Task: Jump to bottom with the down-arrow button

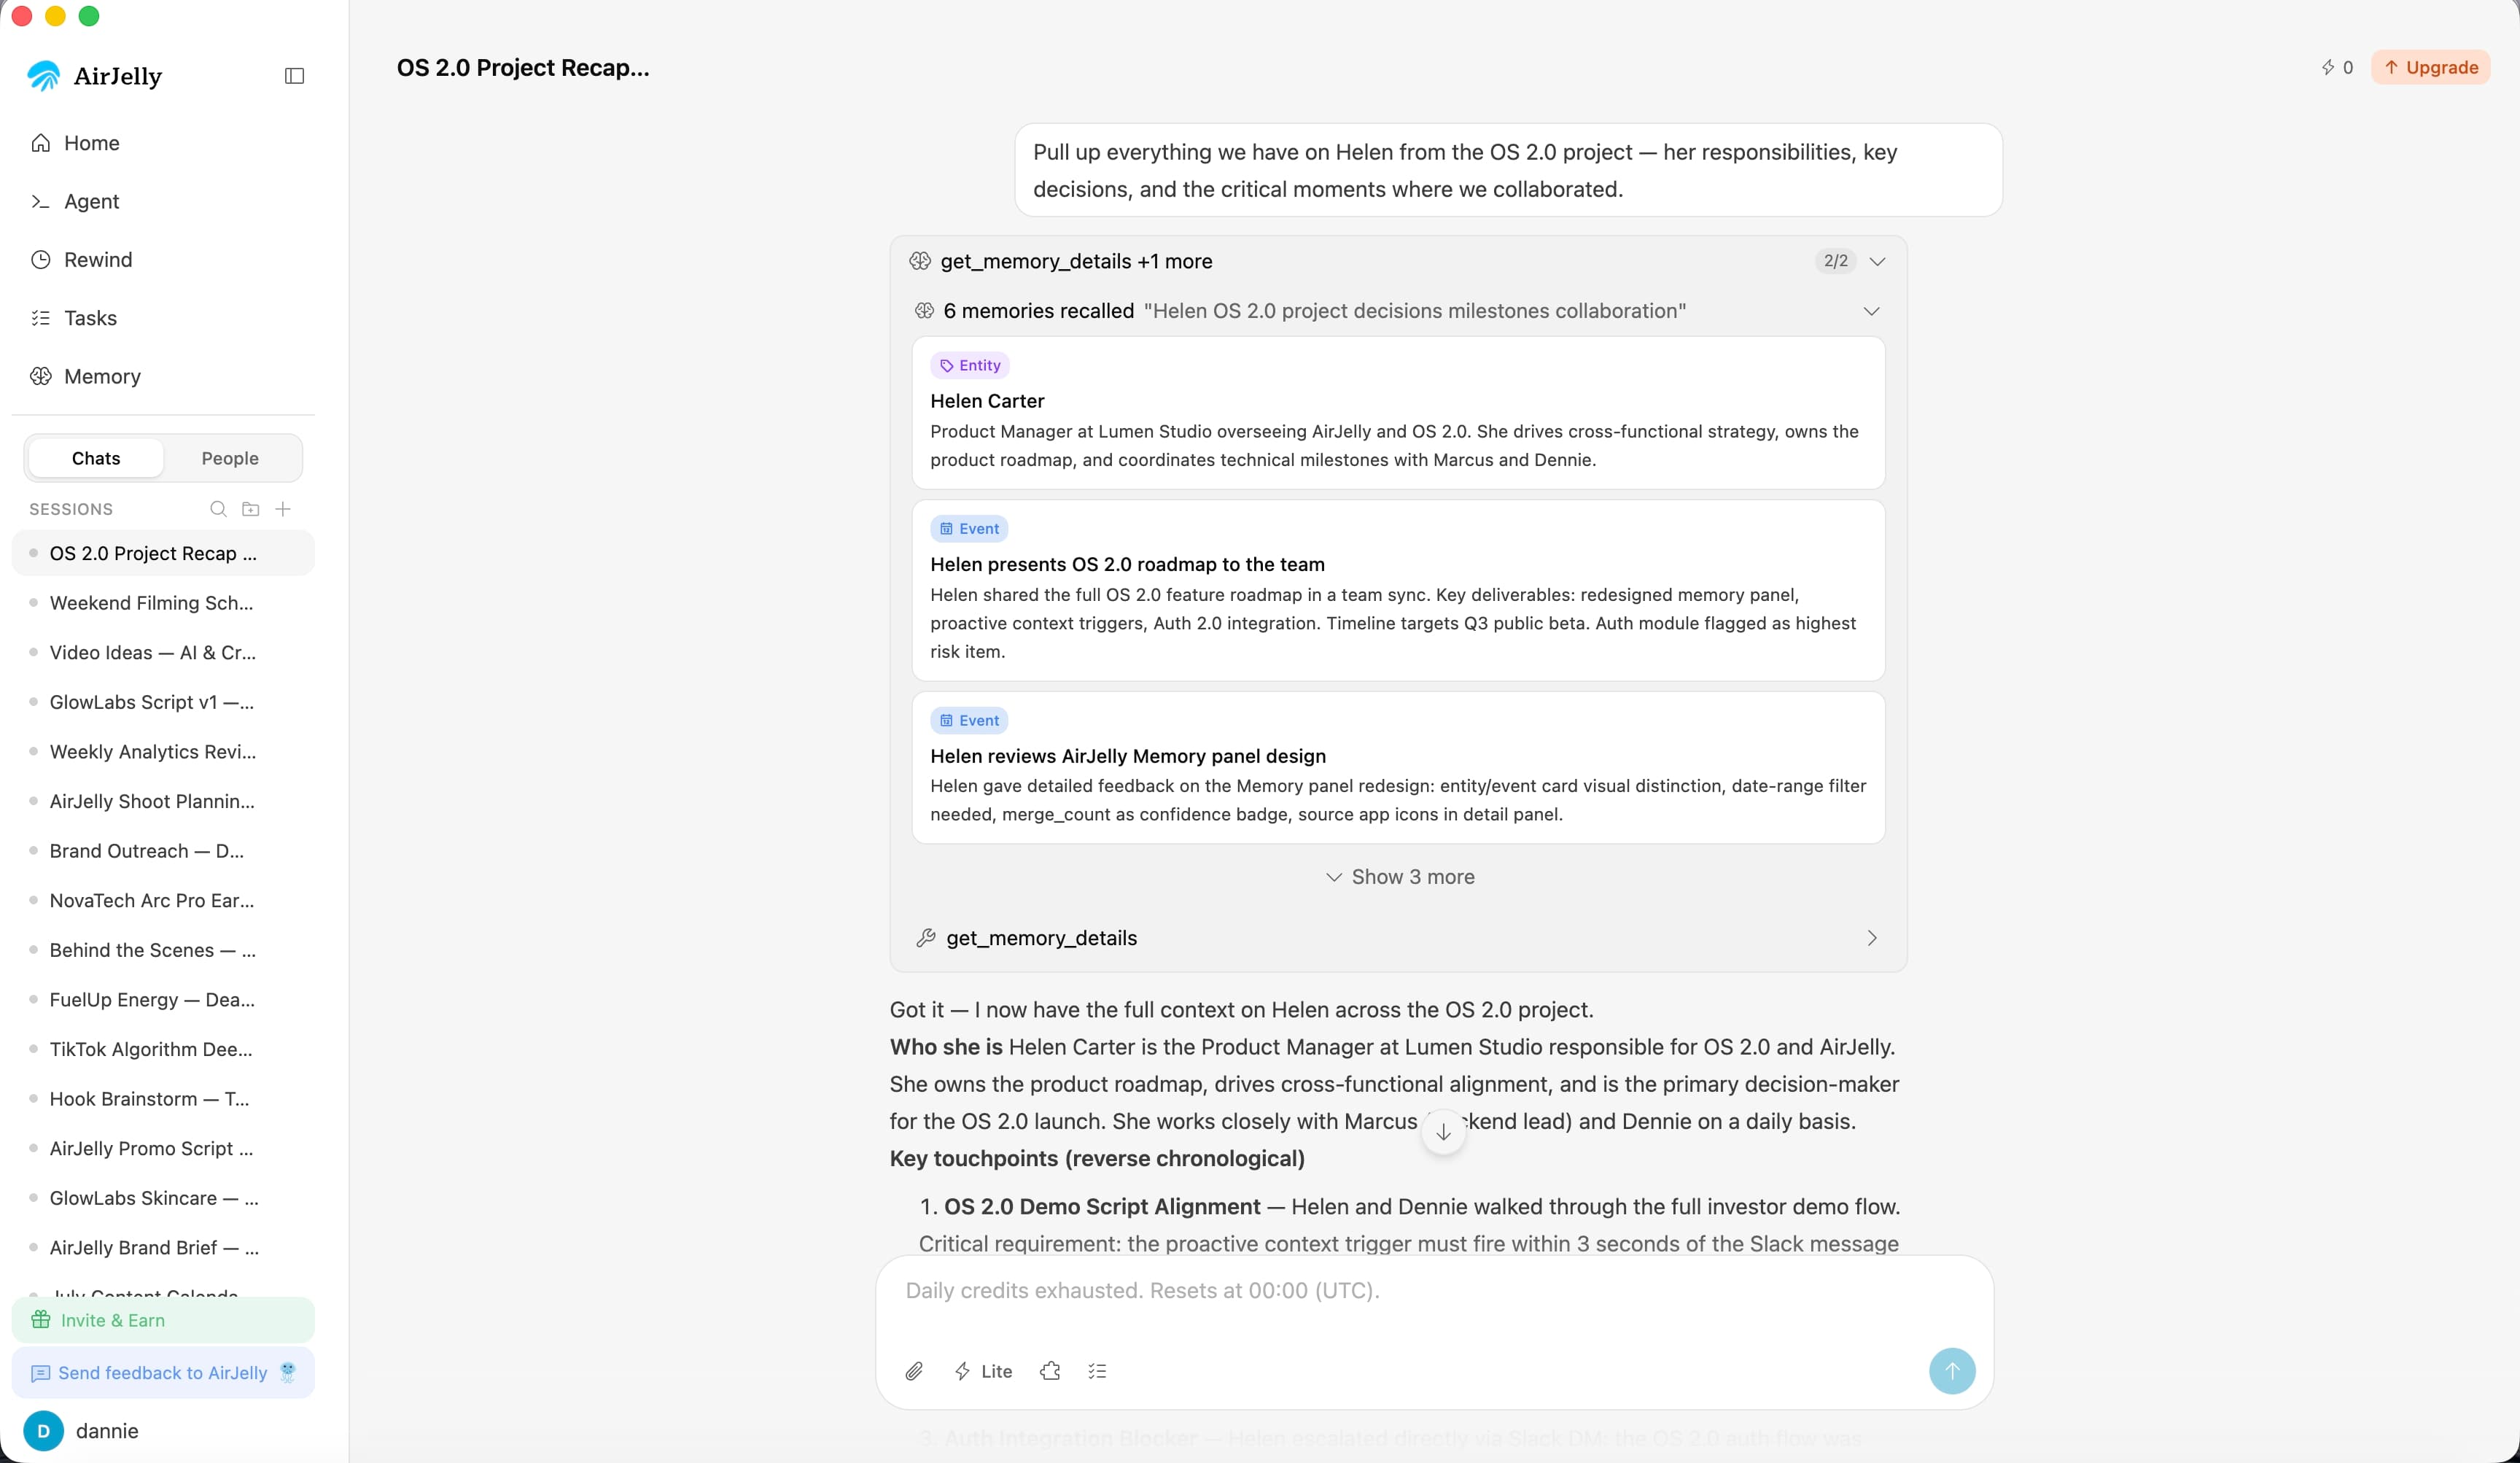Action: tap(1443, 1132)
